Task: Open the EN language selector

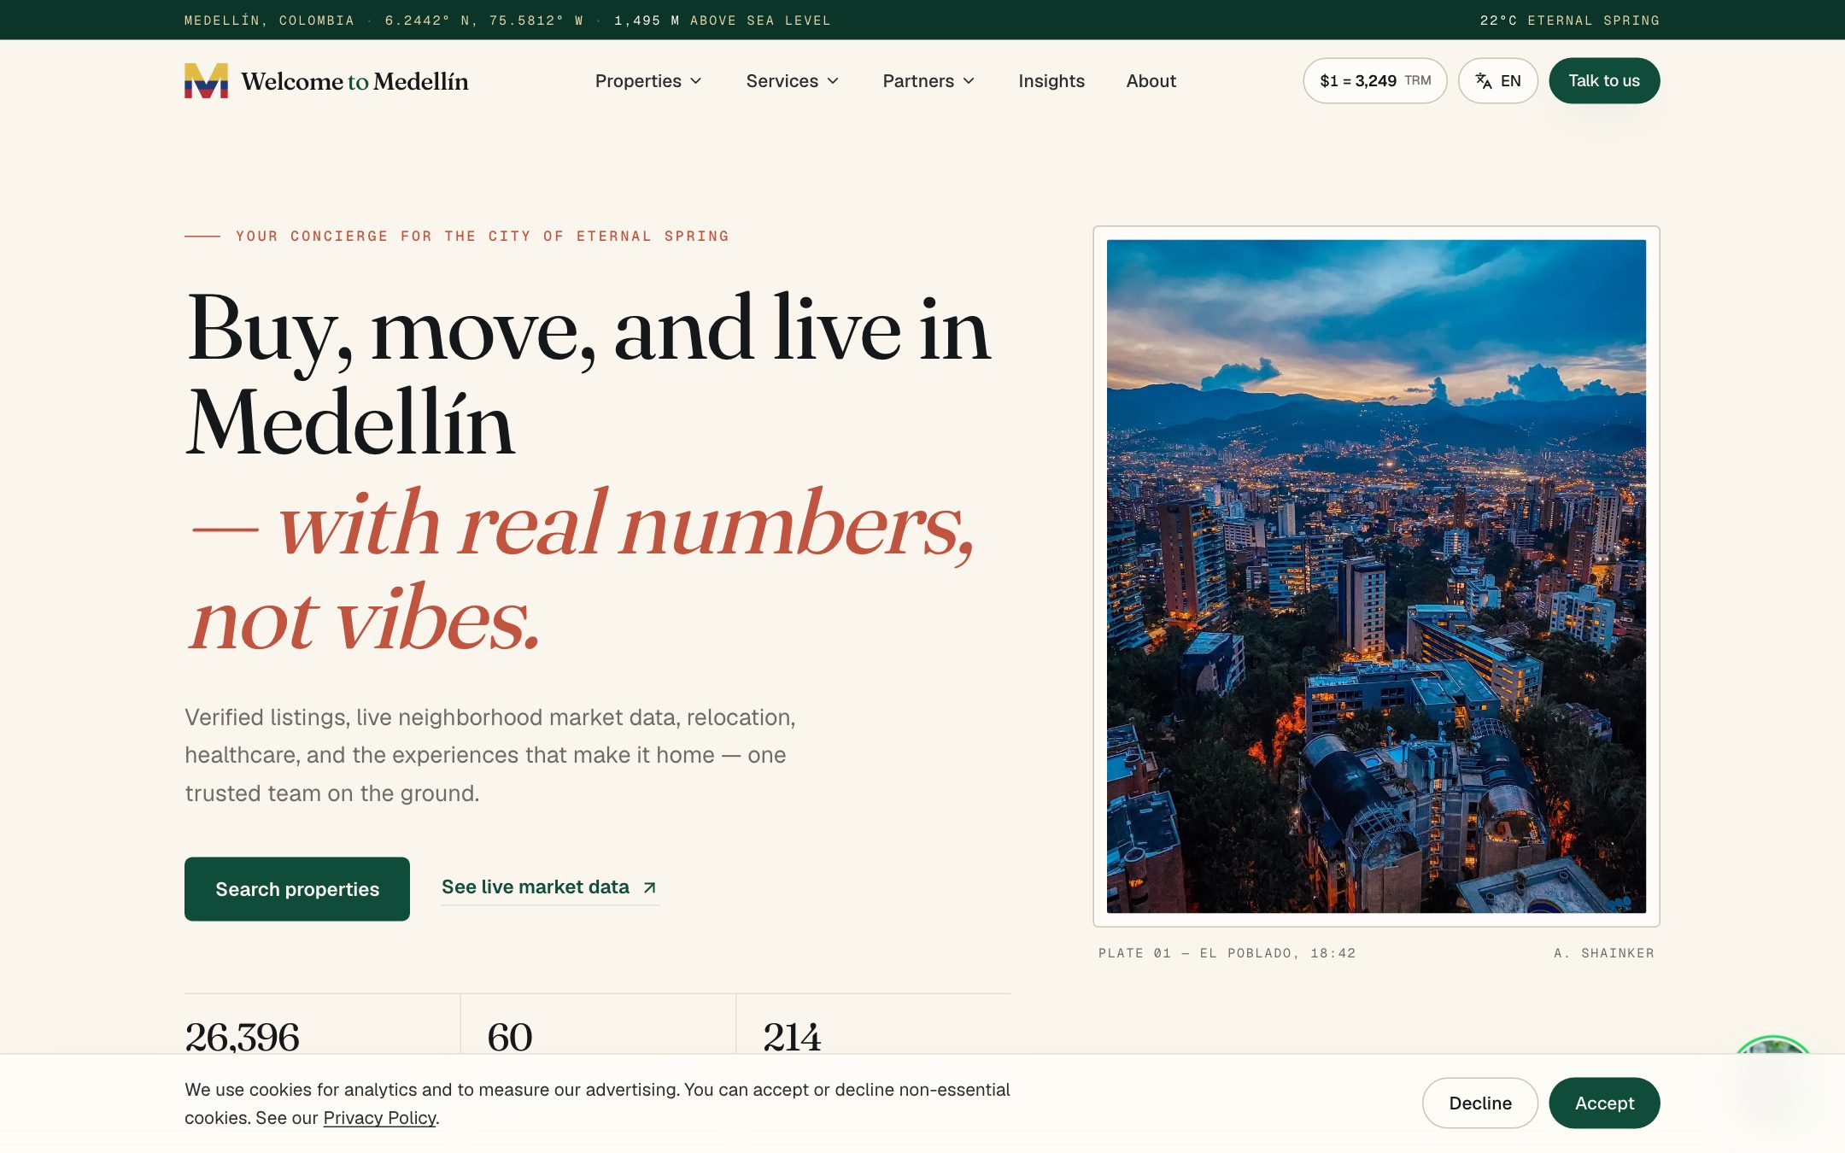Action: click(1497, 81)
